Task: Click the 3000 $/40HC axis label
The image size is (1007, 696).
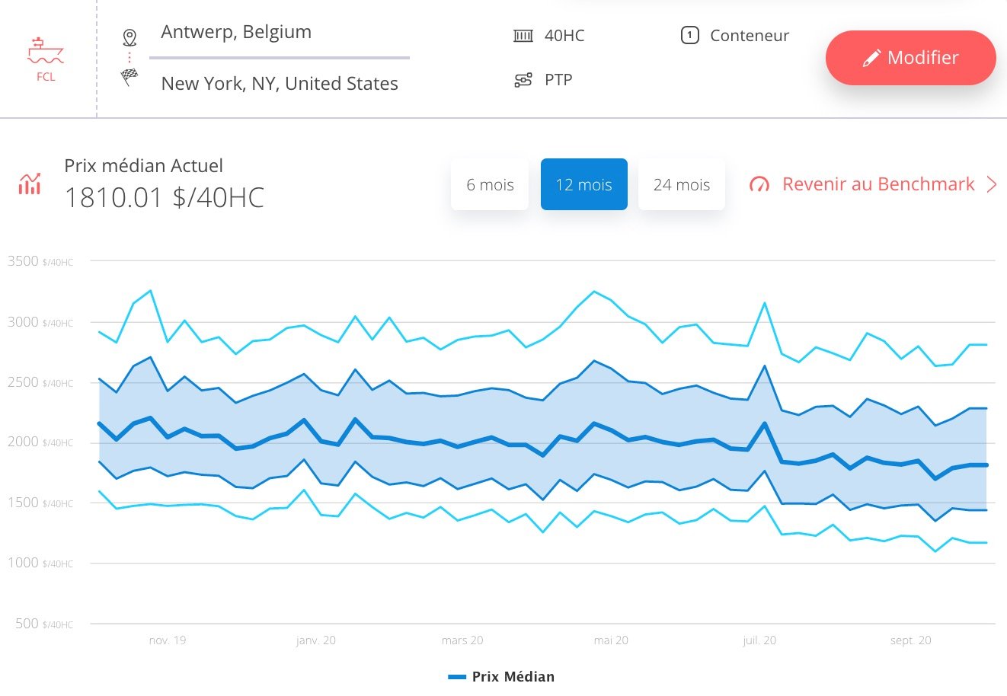Action: pos(40,322)
